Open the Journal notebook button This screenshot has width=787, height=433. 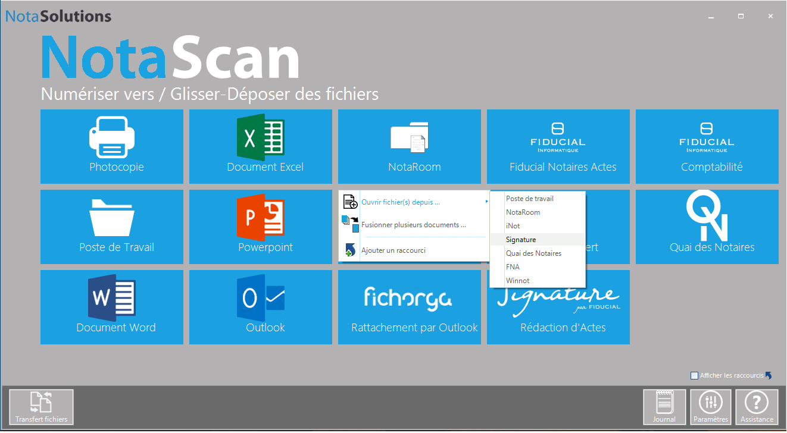[x=664, y=407]
